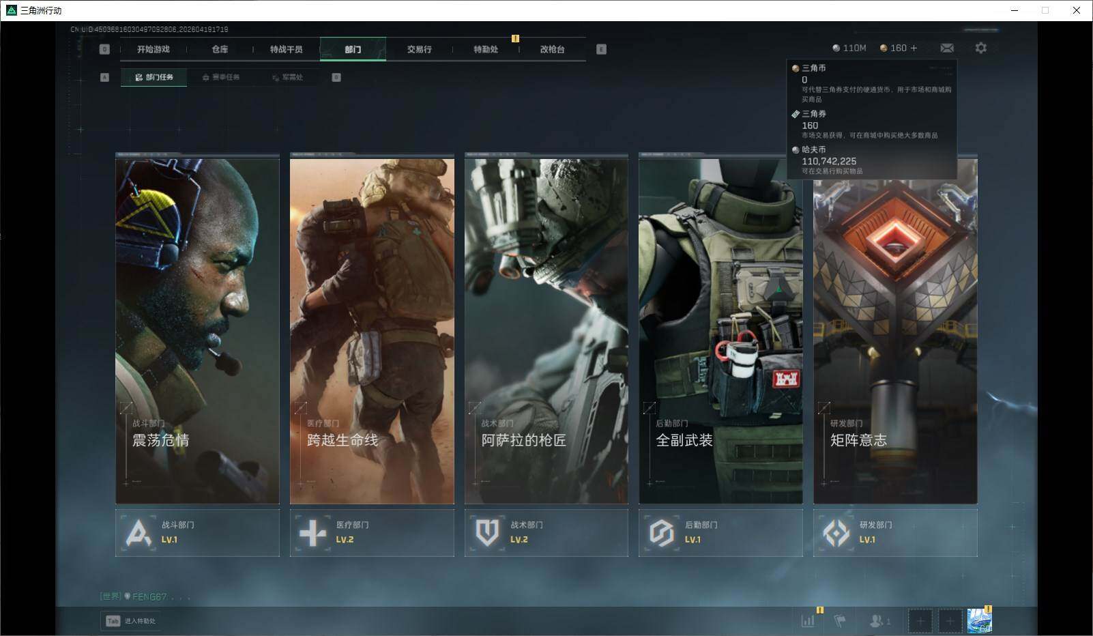Click the plus next to 160 currency
The width and height of the screenshot is (1093, 636).
click(914, 48)
